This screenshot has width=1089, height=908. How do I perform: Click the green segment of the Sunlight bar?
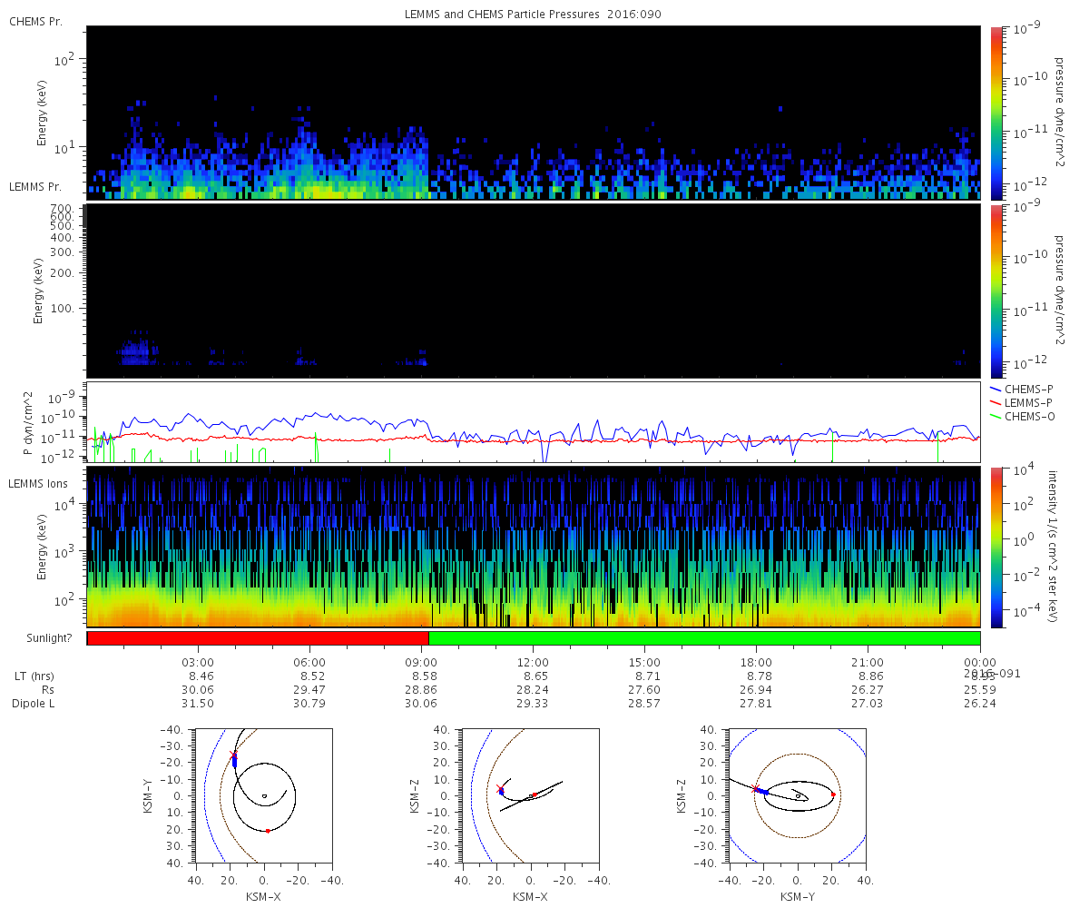pos(704,638)
